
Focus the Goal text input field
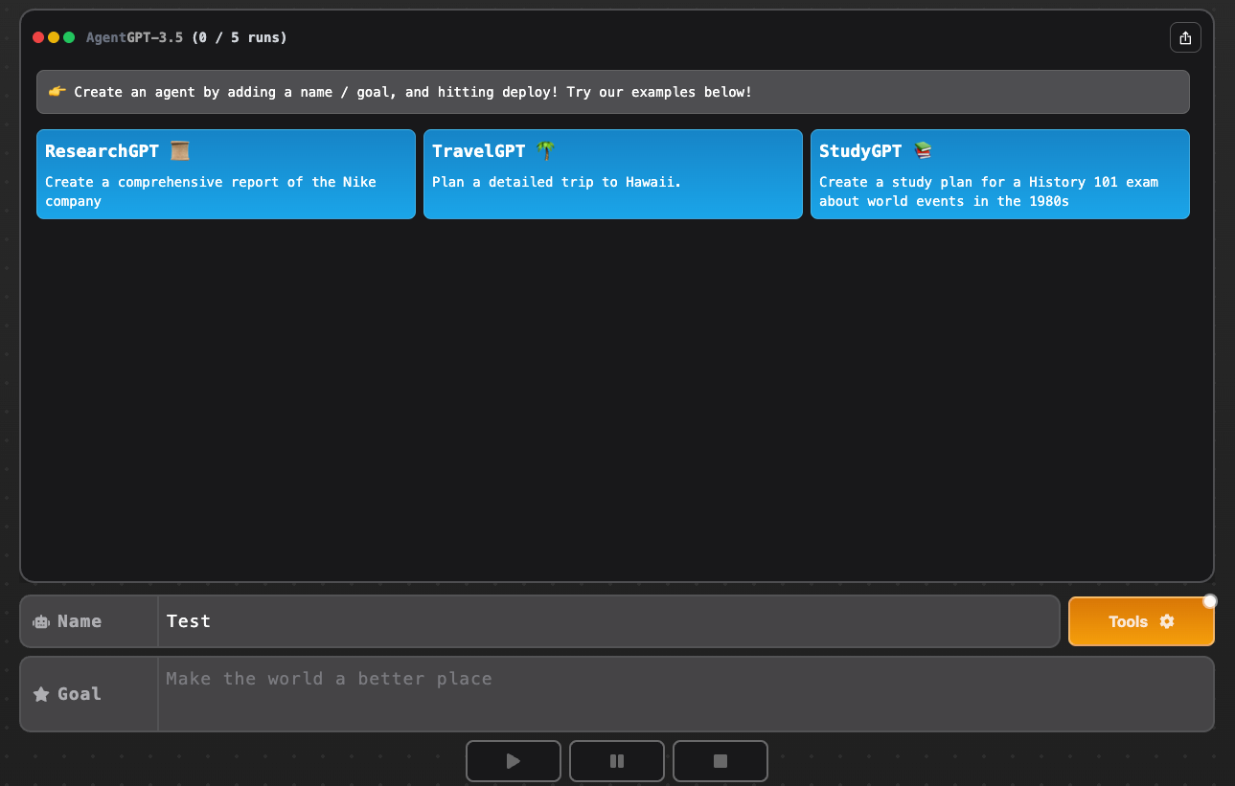coord(684,693)
